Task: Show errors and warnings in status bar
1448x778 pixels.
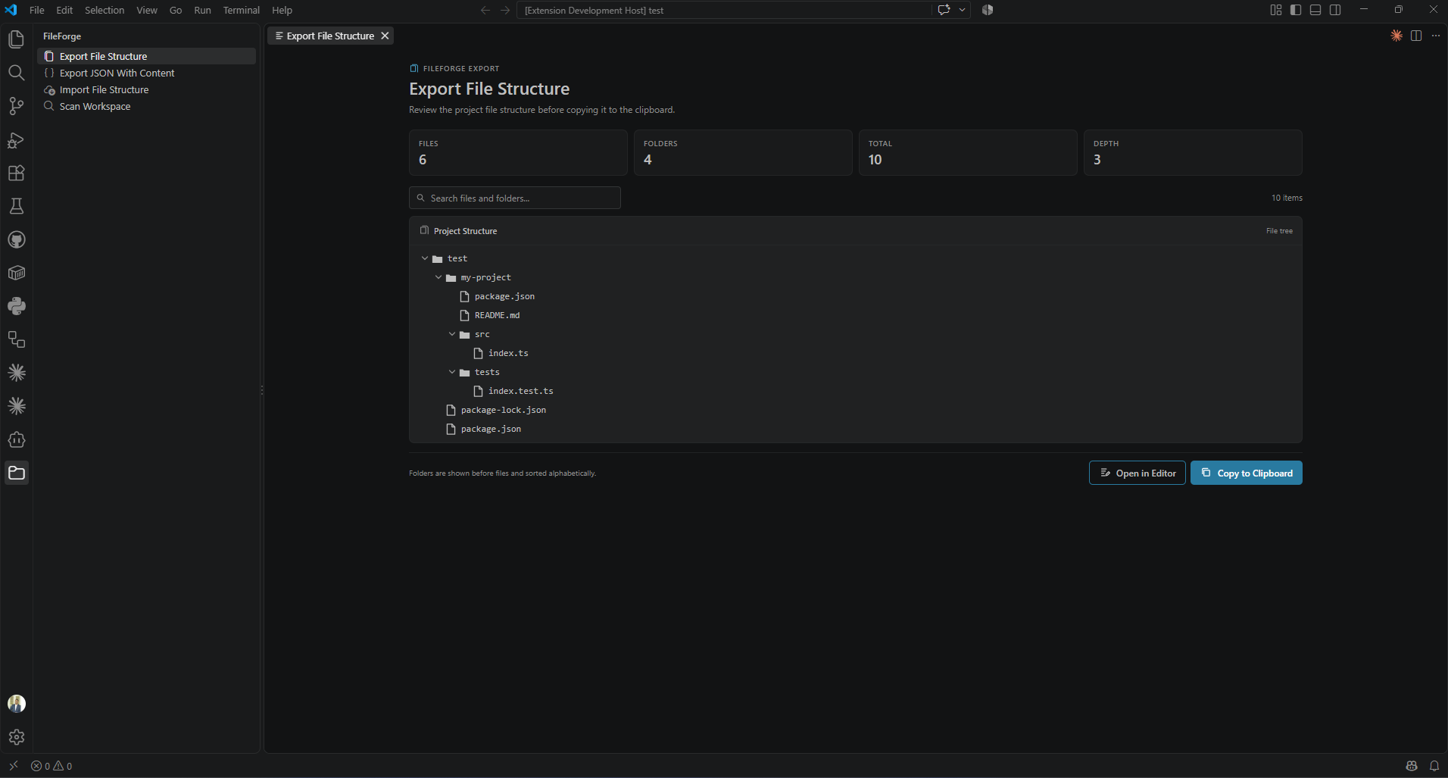Action: [51, 766]
